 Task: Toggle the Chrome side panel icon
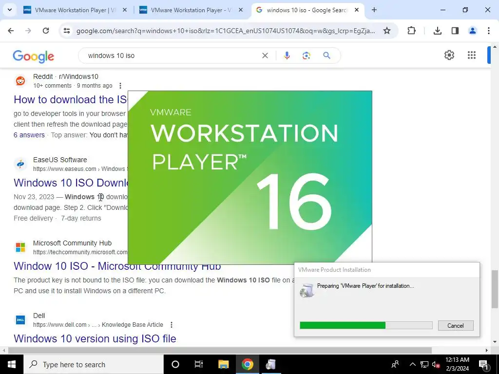pos(455,31)
